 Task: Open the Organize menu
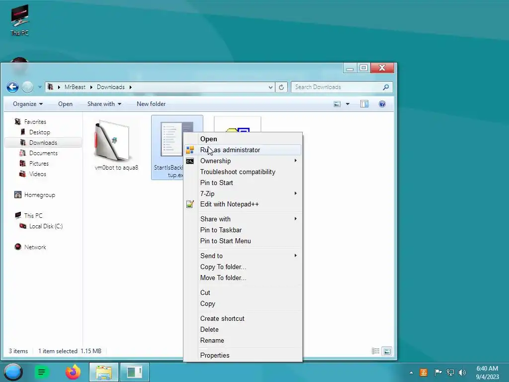(x=28, y=104)
